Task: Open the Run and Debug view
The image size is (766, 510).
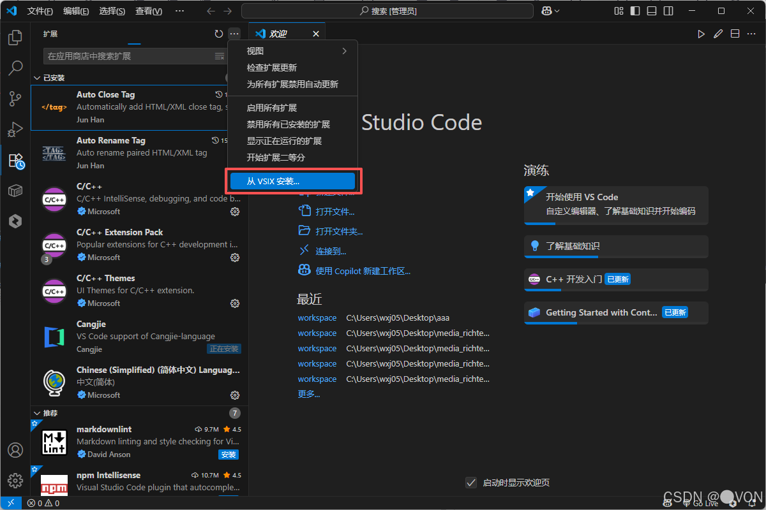Action: (x=15, y=129)
